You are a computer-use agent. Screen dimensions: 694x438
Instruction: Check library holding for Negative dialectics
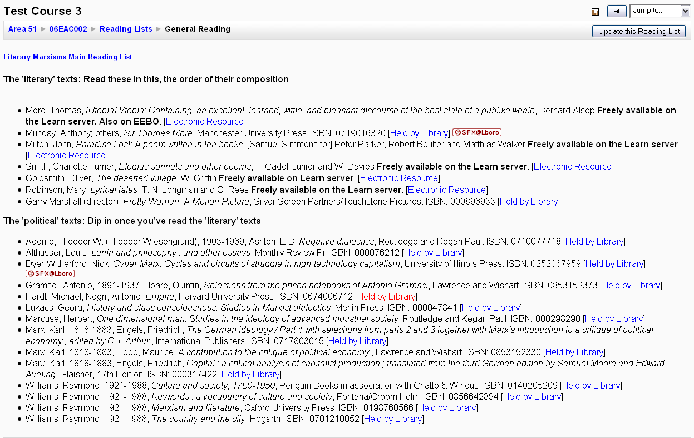594,242
